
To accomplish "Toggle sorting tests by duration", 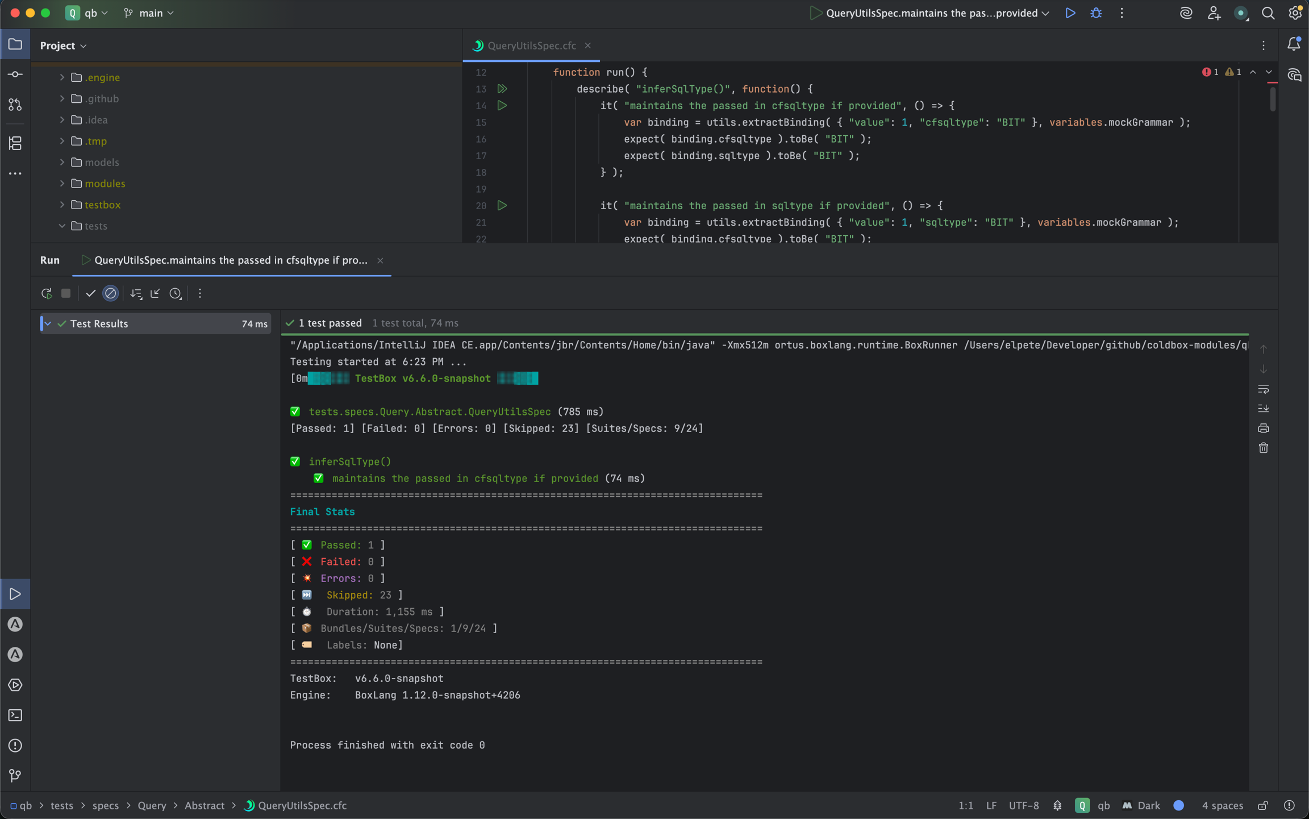I will point(136,293).
